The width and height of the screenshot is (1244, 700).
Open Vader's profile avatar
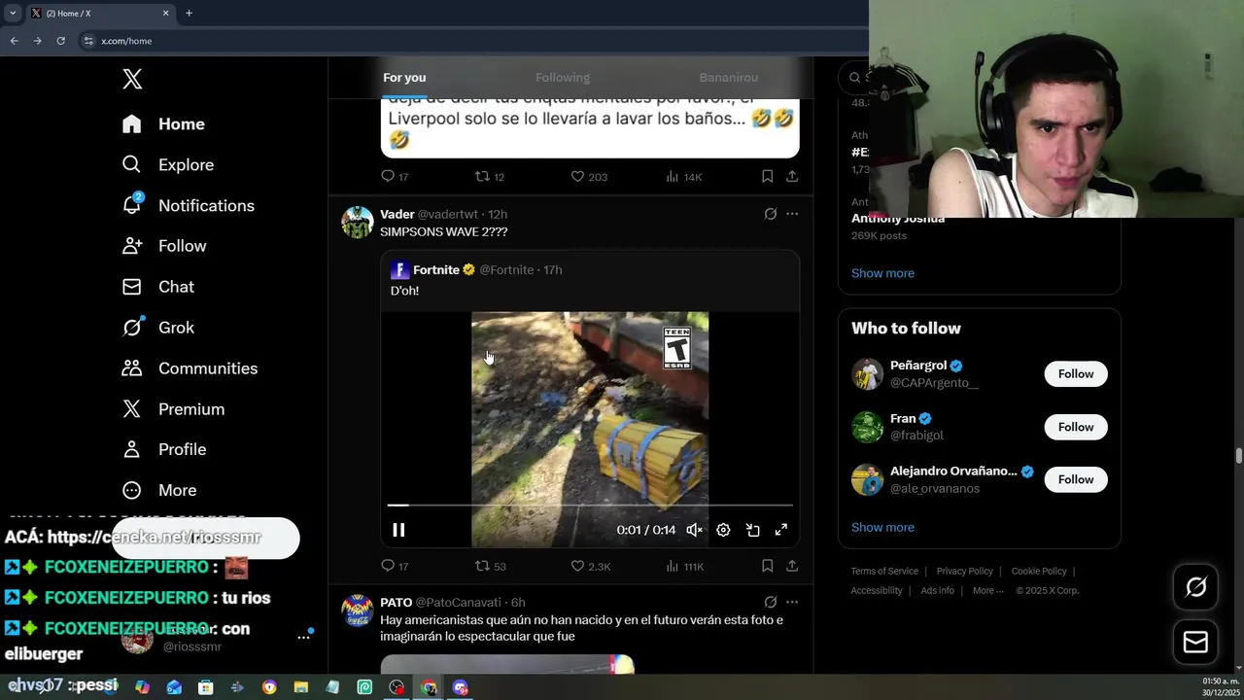(x=358, y=223)
